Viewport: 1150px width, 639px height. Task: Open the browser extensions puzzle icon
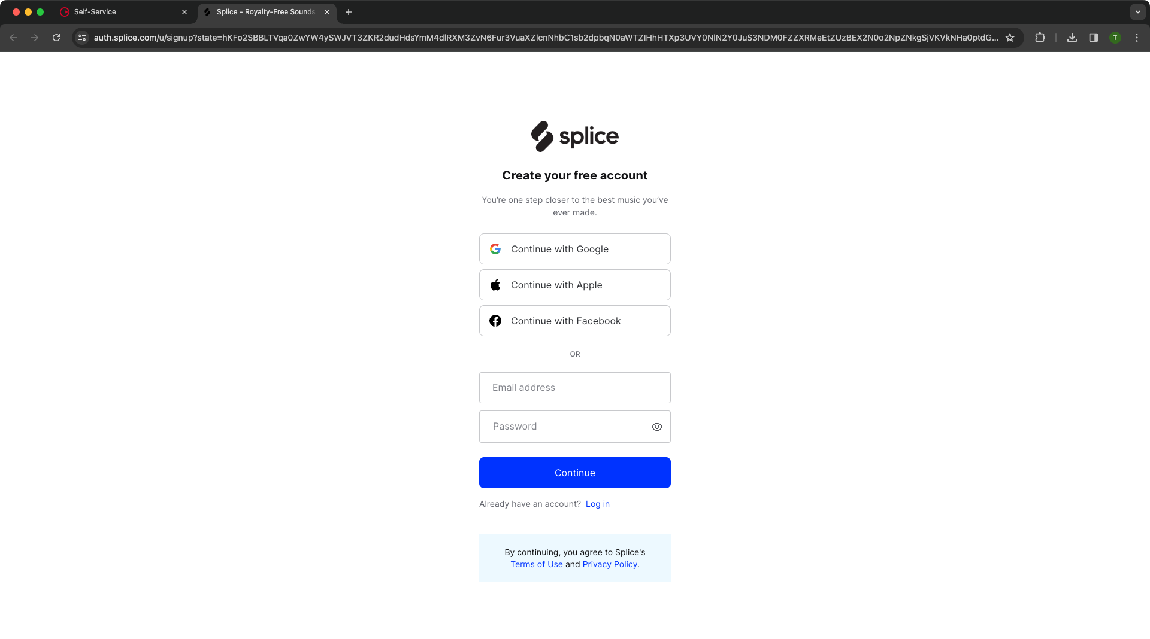click(1040, 38)
